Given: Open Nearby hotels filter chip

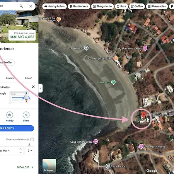Looking at the screenshot, I should point(54,6).
